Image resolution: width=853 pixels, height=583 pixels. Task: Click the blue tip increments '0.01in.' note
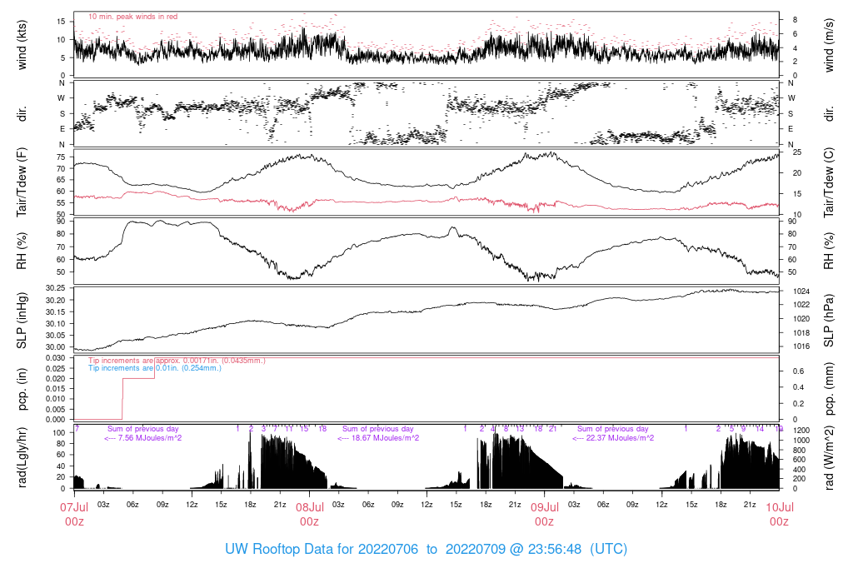coord(155,368)
